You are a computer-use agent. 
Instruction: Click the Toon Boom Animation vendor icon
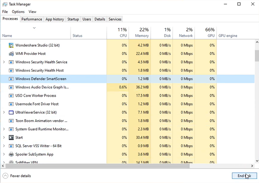click(x=11, y=121)
